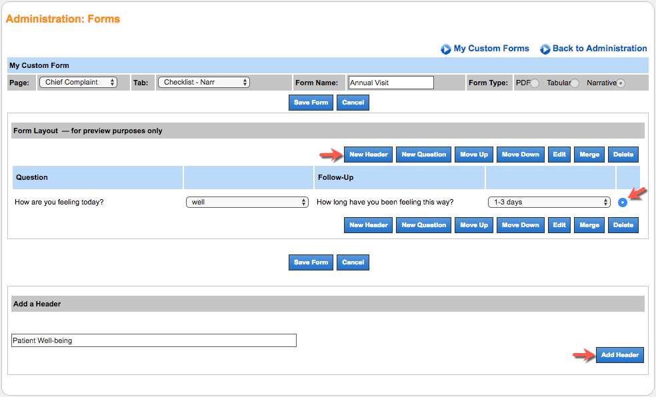
Task: Open the Tab dropdown showing Checklist - Narr
Action: 203,82
